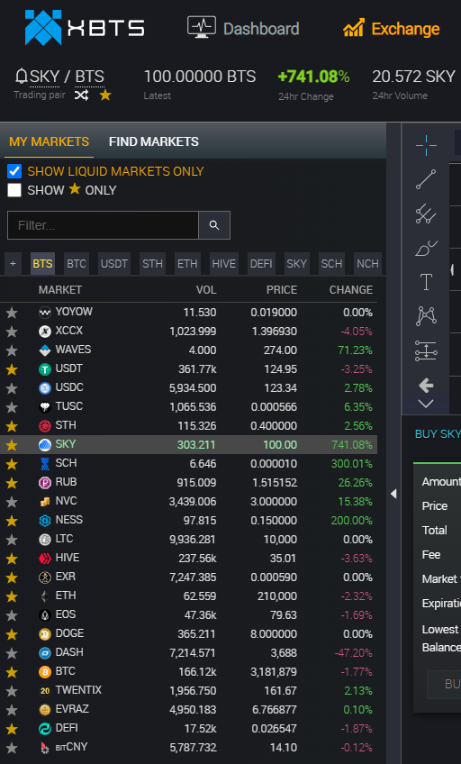Screen dimensions: 461x764
Task: Open the NVC market
Action: [188, 501]
